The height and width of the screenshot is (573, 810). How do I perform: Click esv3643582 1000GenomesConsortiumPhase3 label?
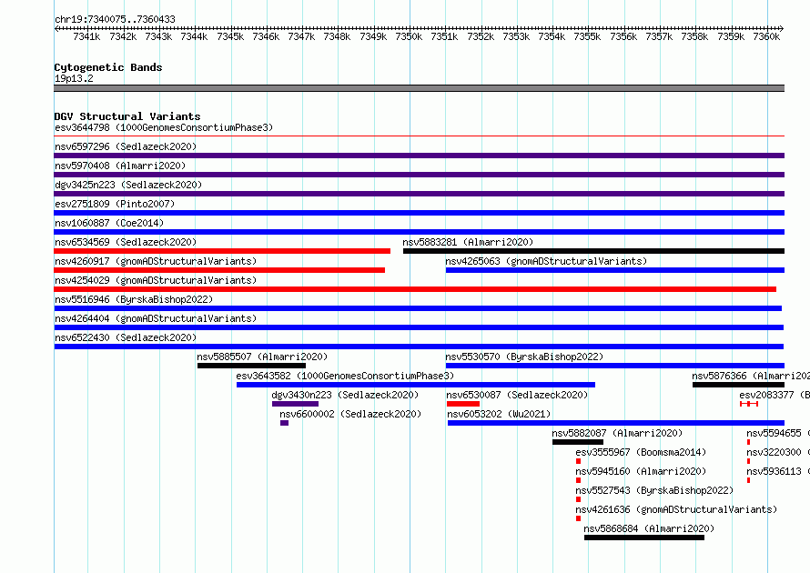pos(345,376)
